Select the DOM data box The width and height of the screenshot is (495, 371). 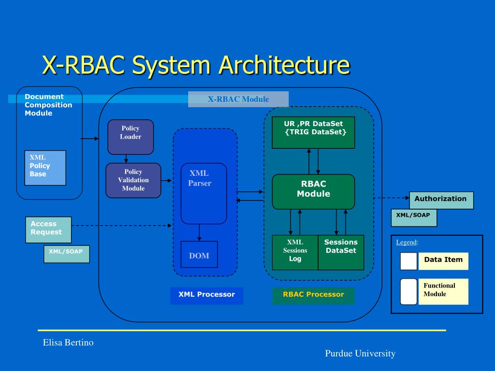click(199, 254)
